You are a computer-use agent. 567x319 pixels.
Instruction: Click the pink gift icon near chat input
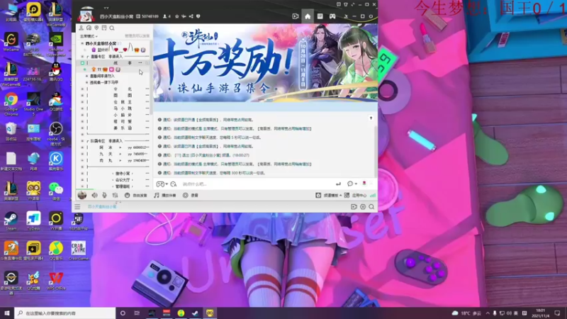pyautogui.click(x=364, y=184)
